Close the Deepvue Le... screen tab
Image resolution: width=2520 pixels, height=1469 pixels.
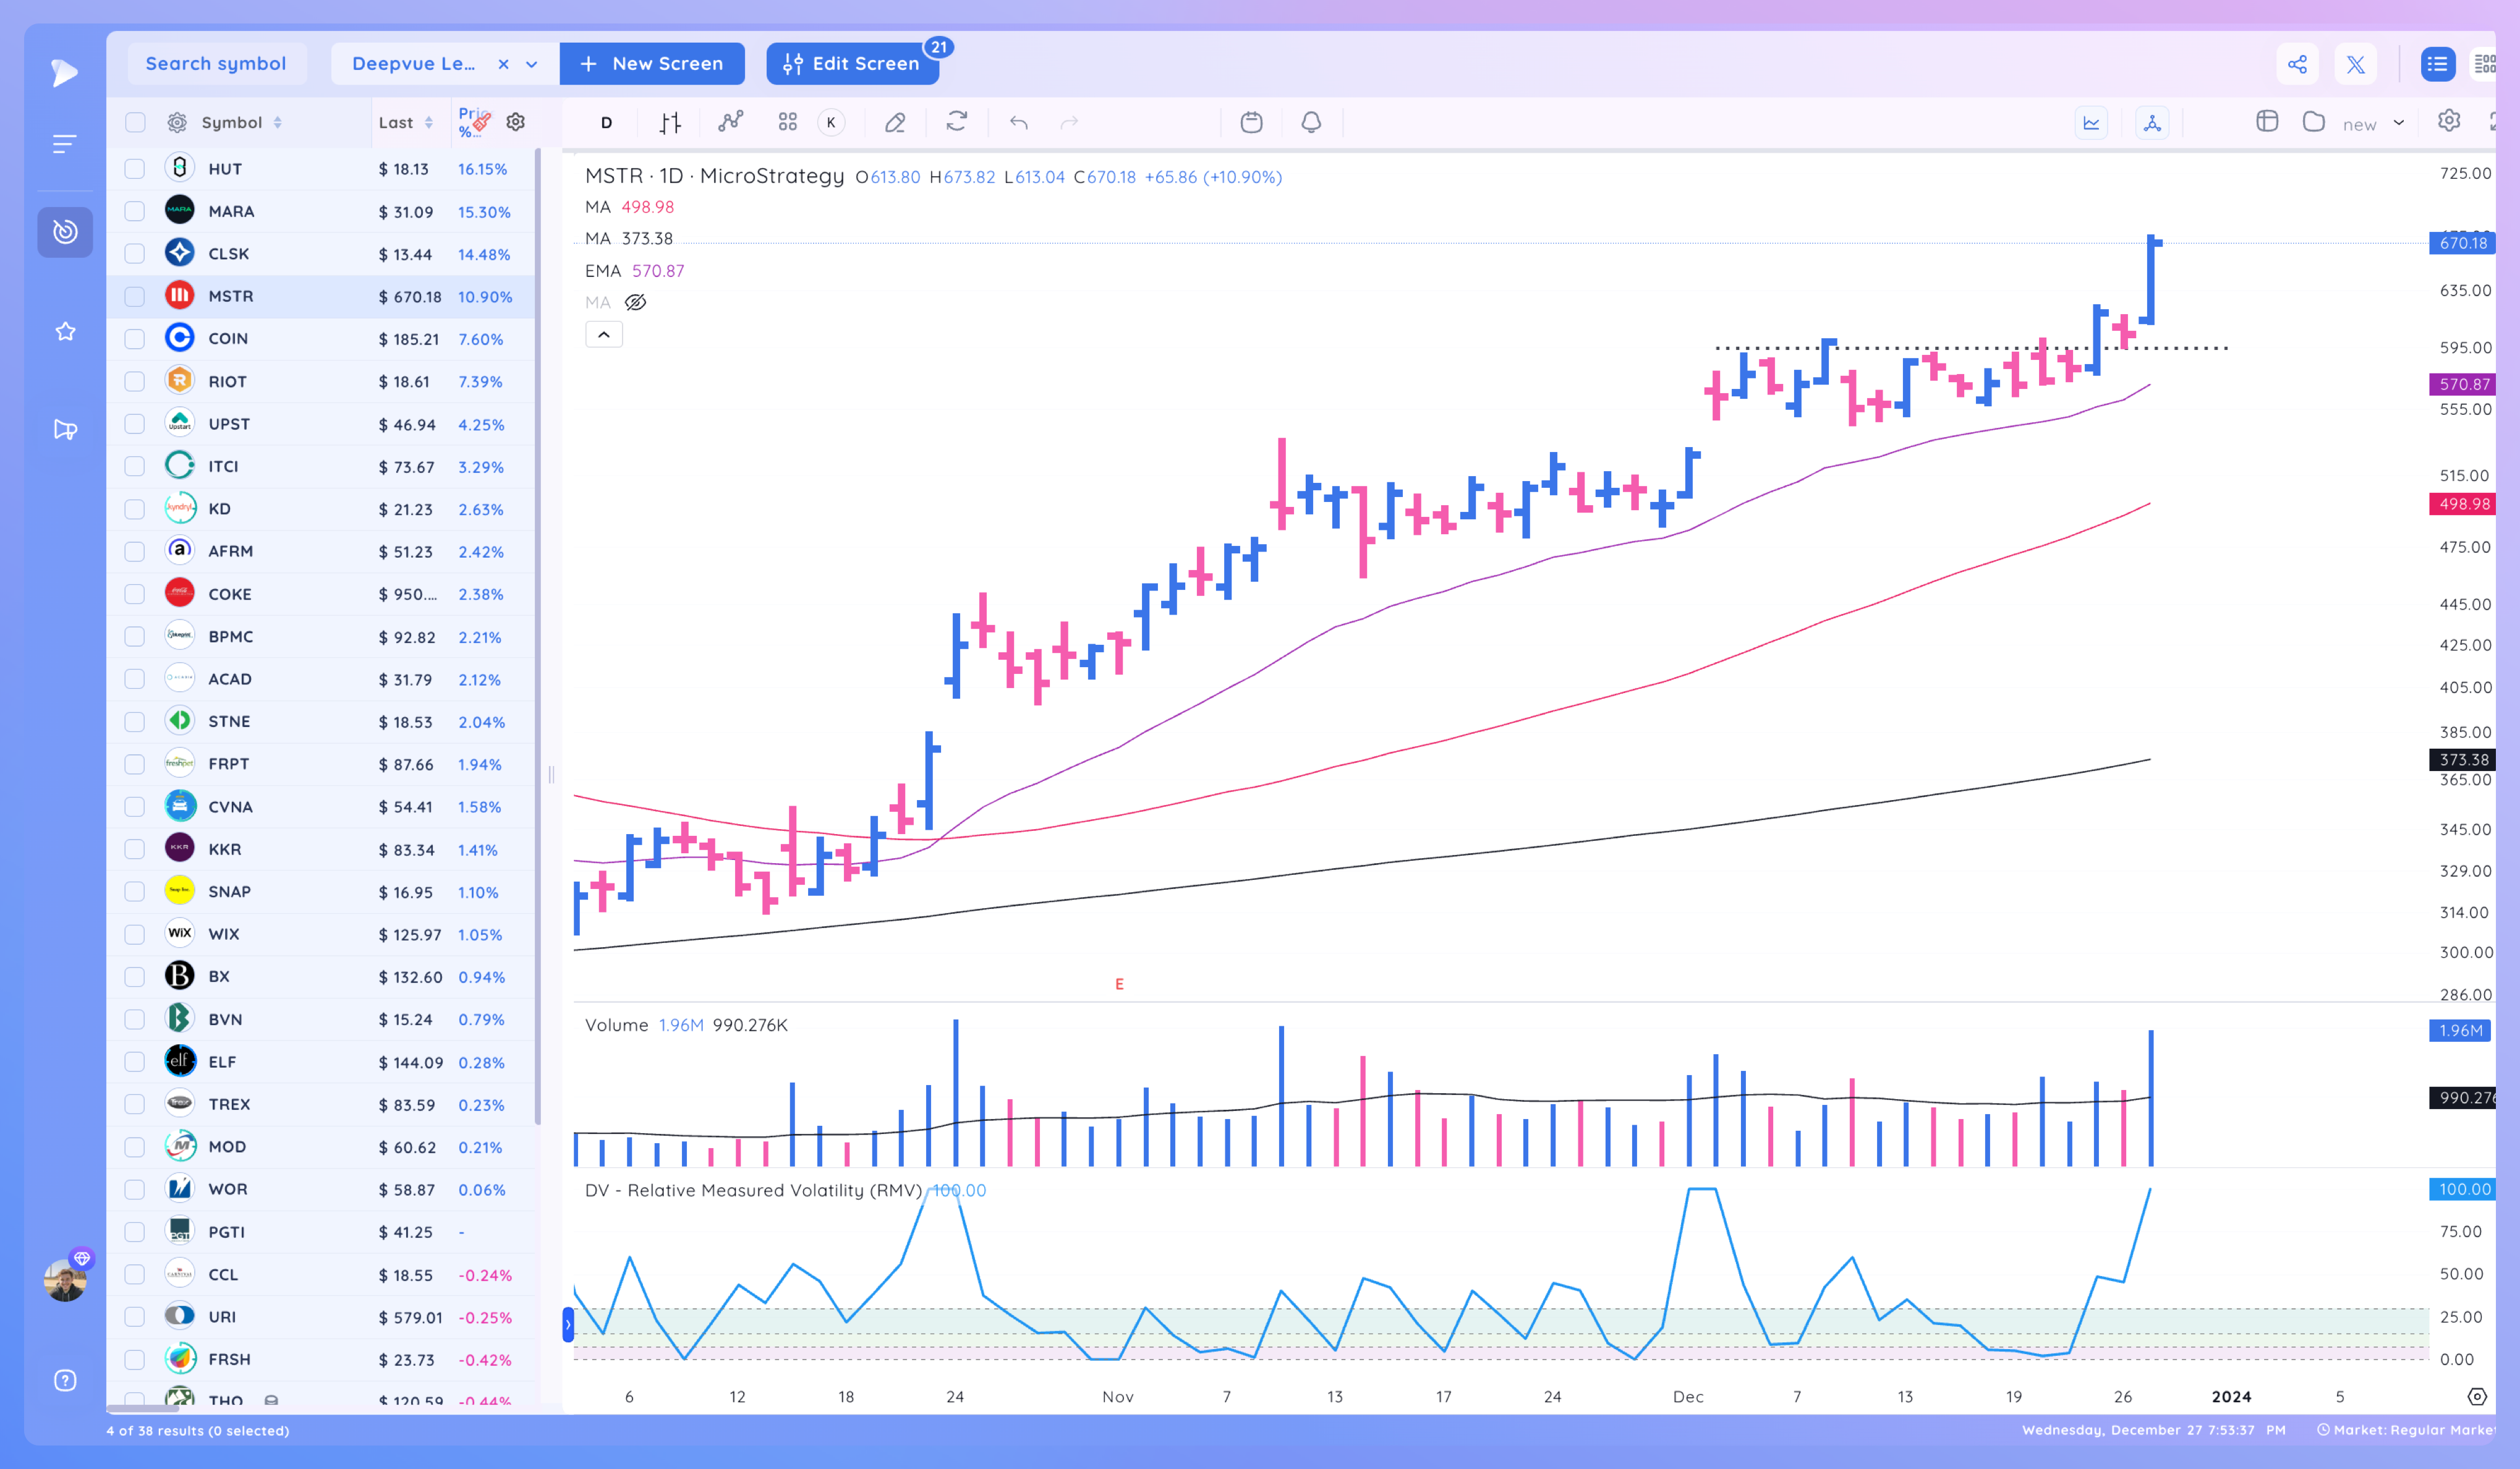coord(504,64)
